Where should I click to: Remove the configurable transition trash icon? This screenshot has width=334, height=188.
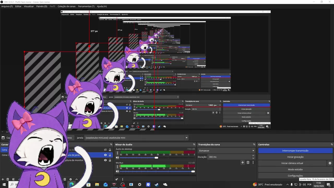[248, 162]
